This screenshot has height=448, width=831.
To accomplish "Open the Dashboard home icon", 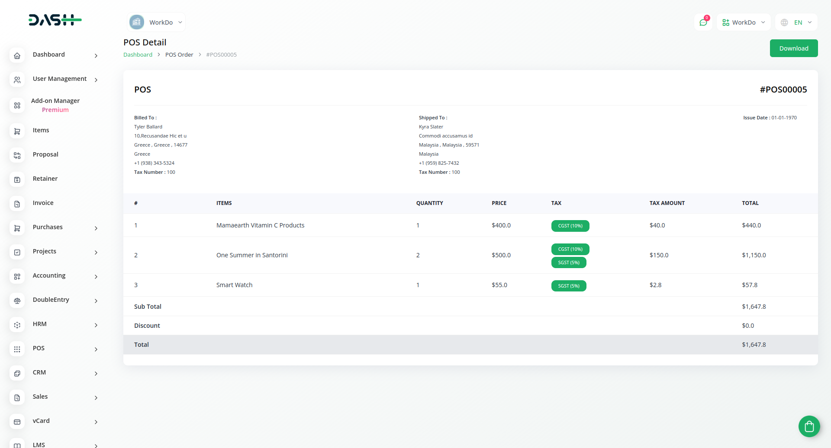I will click(x=17, y=55).
